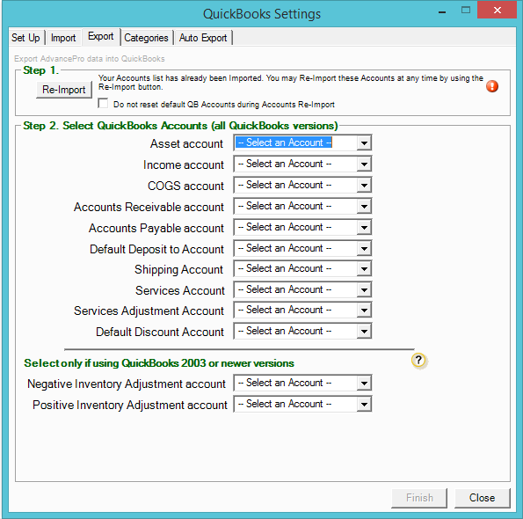Open the Categories tab

click(x=146, y=38)
